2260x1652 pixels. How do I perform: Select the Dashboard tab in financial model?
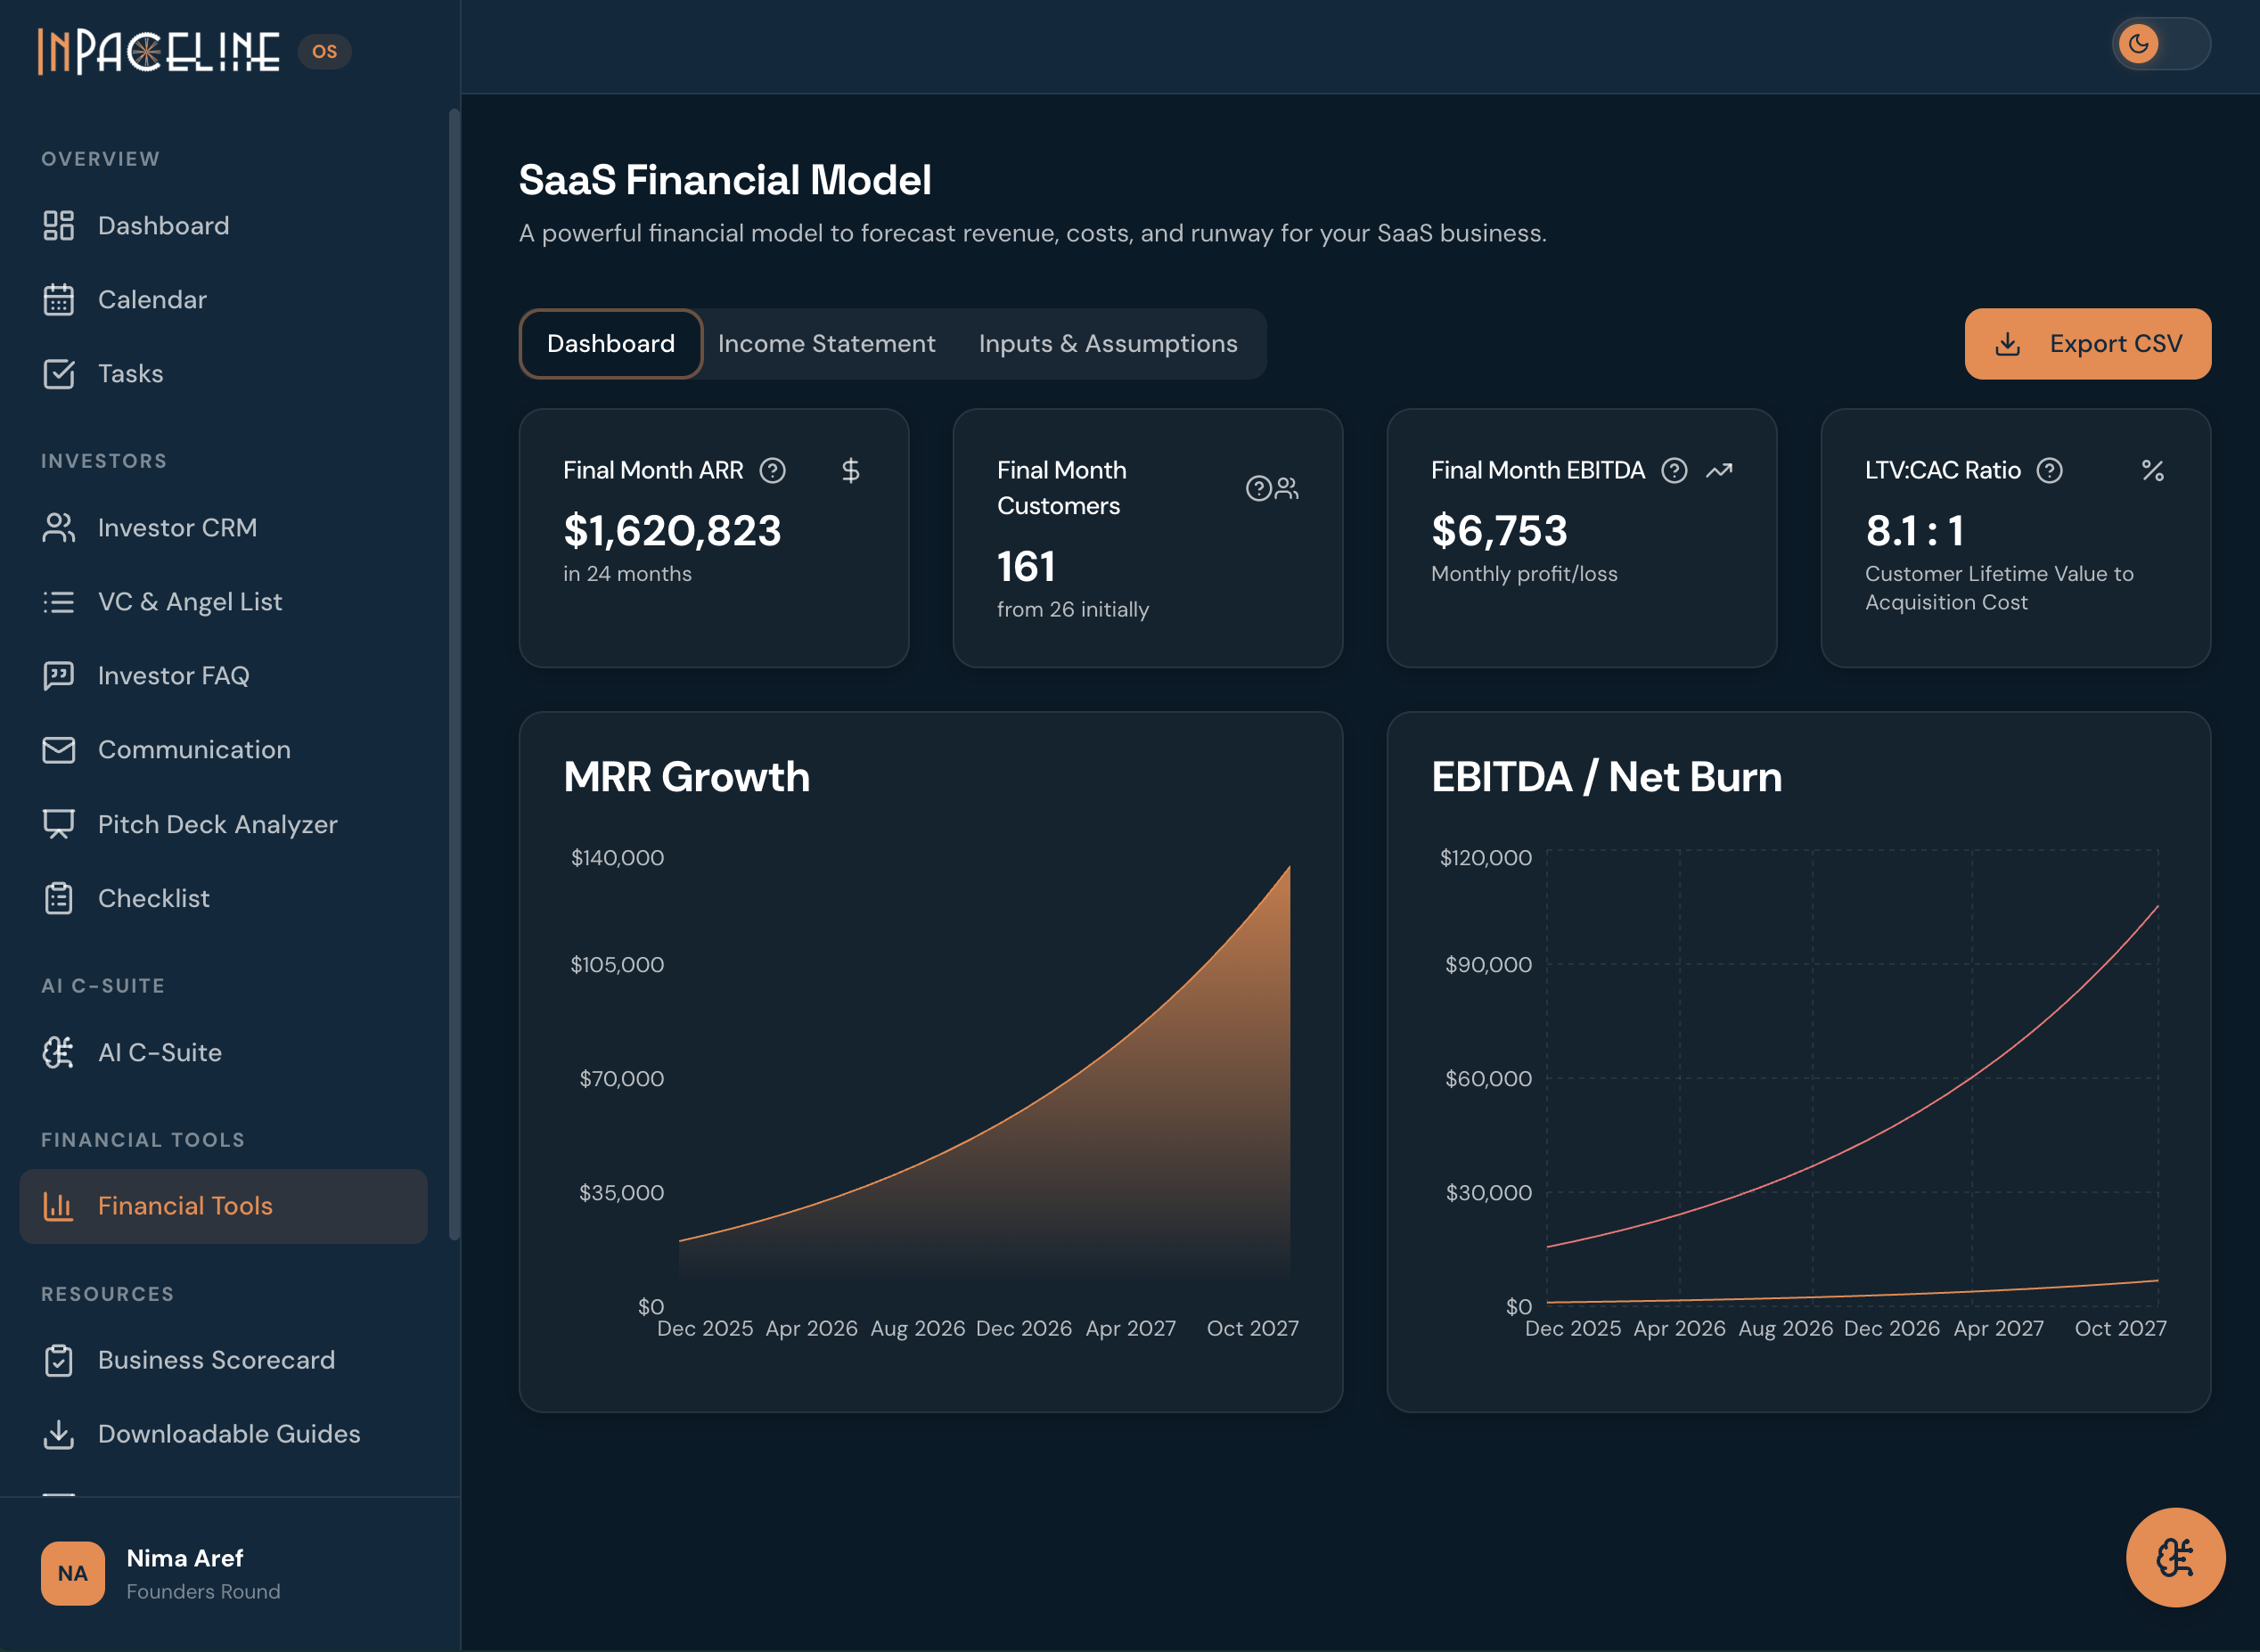pos(610,343)
